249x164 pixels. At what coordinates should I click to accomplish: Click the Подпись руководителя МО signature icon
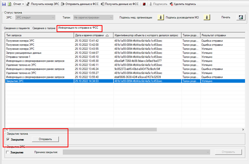click(x=207, y=17)
